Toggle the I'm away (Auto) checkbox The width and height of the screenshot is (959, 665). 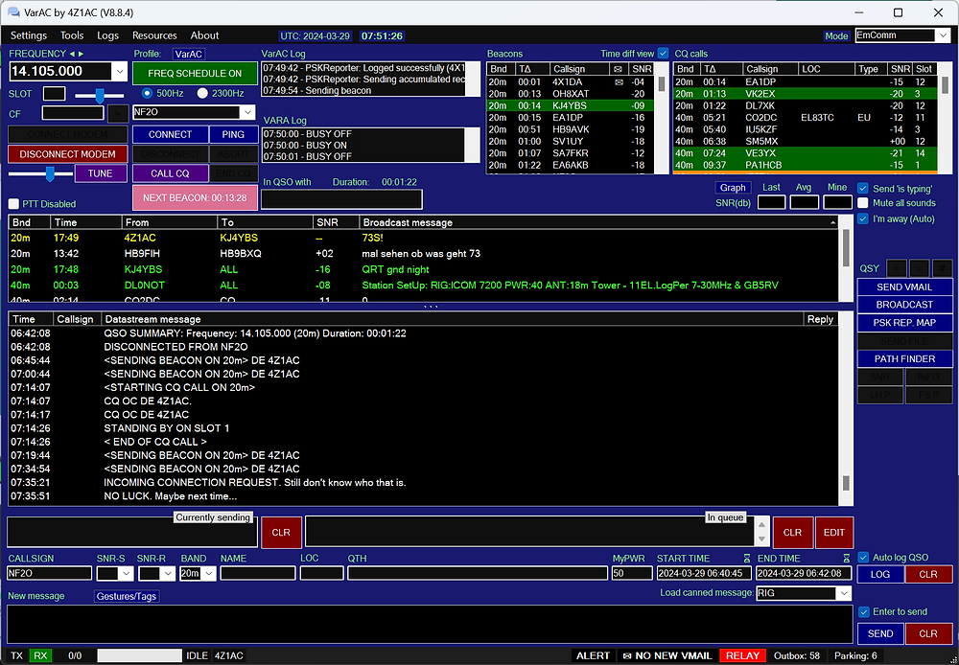[x=863, y=218]
